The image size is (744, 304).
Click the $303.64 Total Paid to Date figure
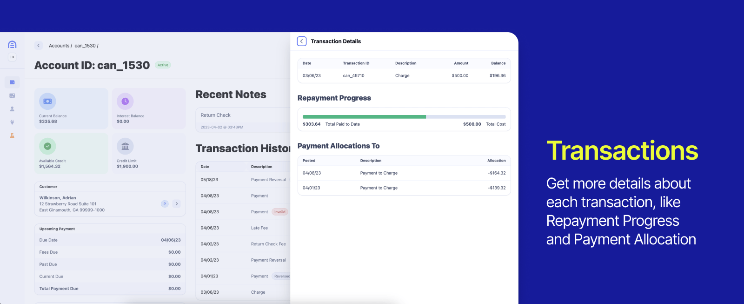pos(312,124)
